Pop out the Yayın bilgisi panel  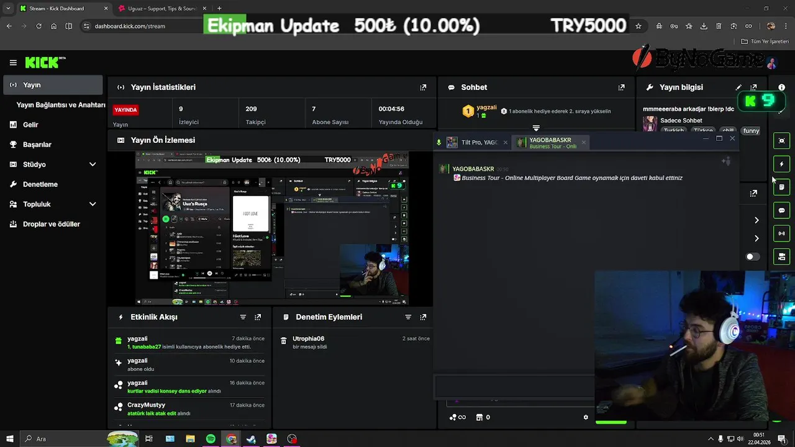click(753, 88)
